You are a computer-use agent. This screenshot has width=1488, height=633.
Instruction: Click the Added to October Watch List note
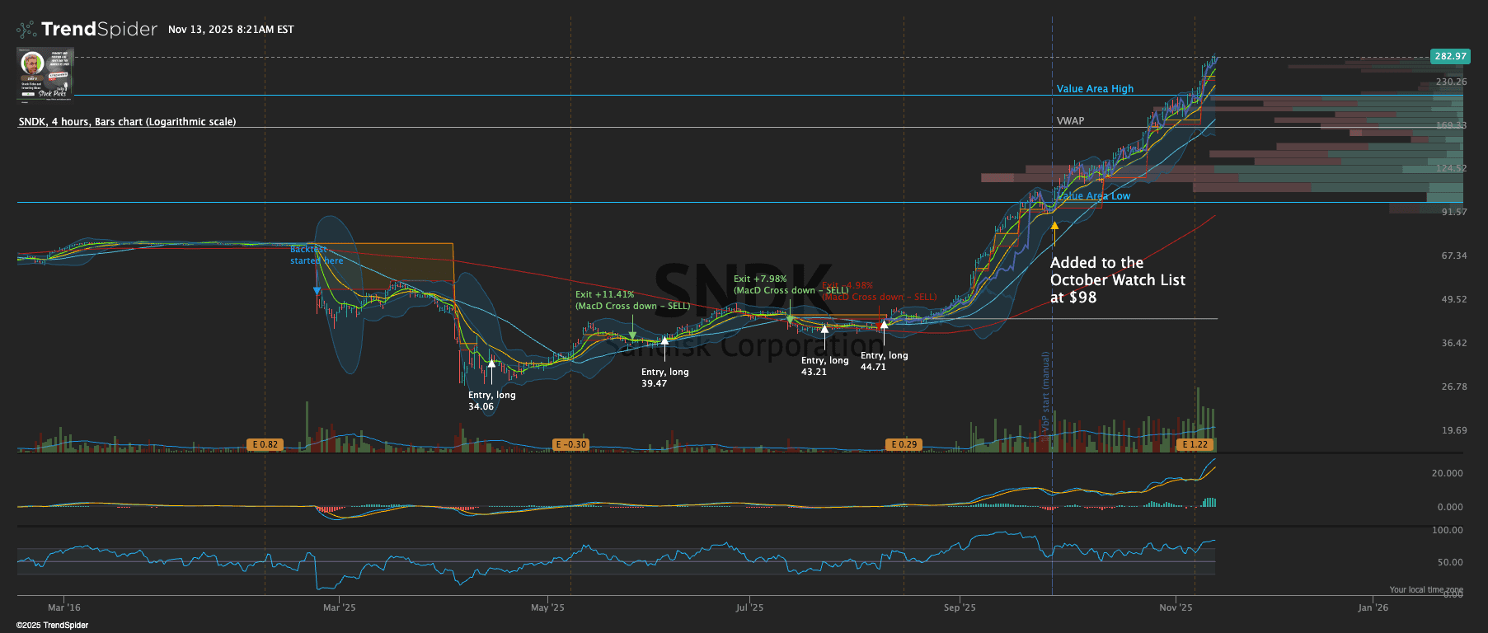[1117, 280]
